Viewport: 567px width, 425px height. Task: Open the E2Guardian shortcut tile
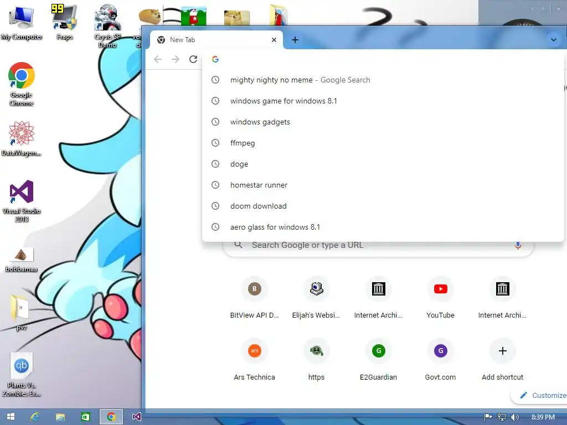click(378, 360)
